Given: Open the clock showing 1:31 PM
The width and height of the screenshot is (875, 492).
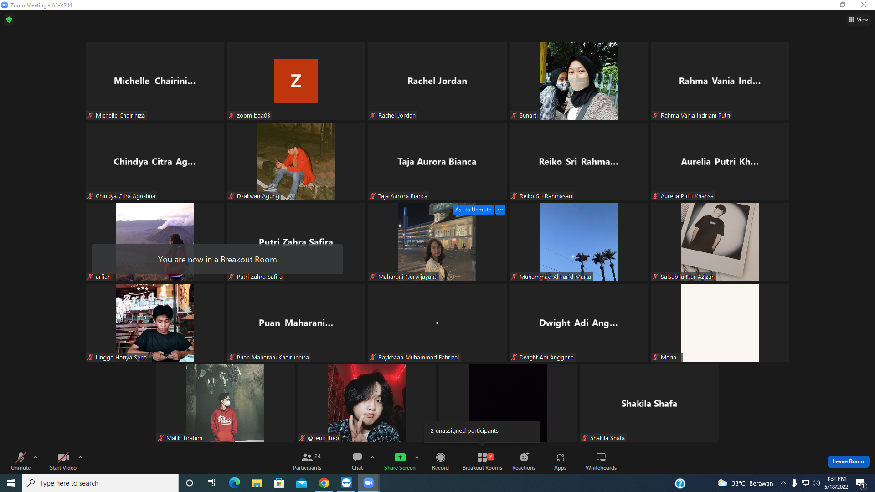Looking at the screenshot, I should click(836, 483).
